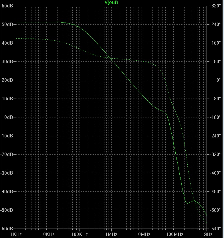Click the 100MHz frequency axis label
Image resolution: width=224 pixels, height=238 pixels.
click(175, 235)
